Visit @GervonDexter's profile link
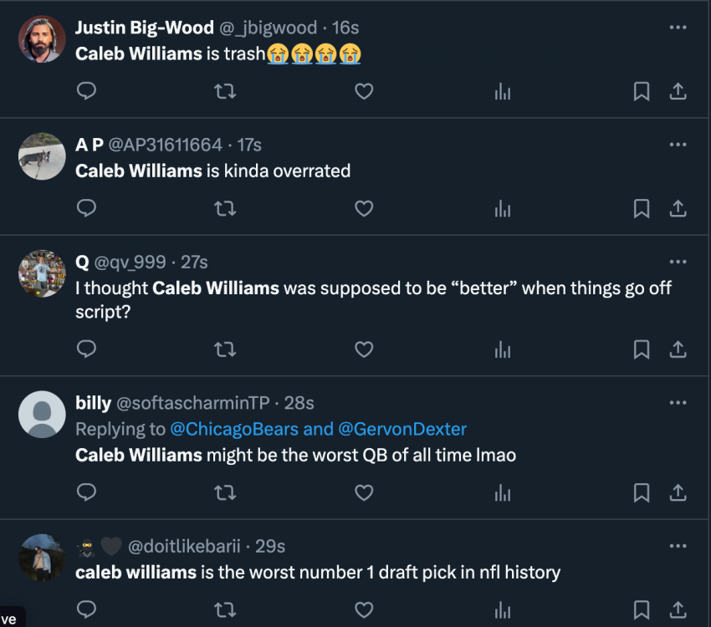Viewport: 711px width, 627px height. tap(403, 429)
